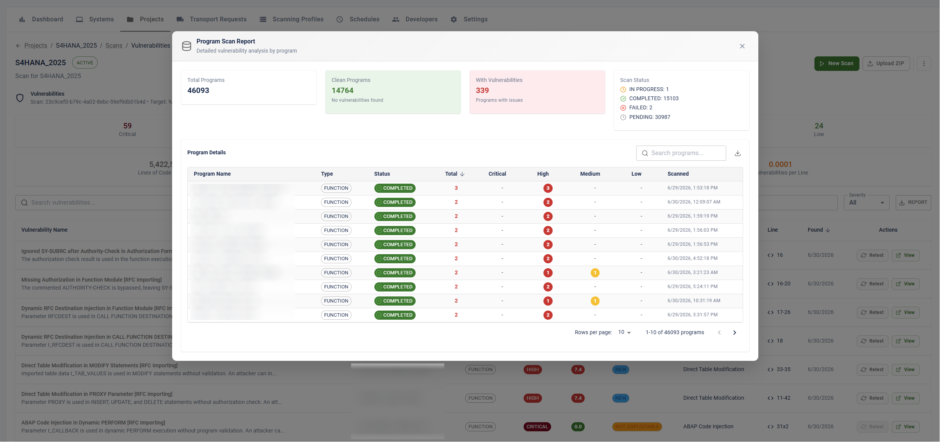Click View for lines 11-42 vulnerability
Viewport: 940px width, 442px height.
[x=905, y=398]
